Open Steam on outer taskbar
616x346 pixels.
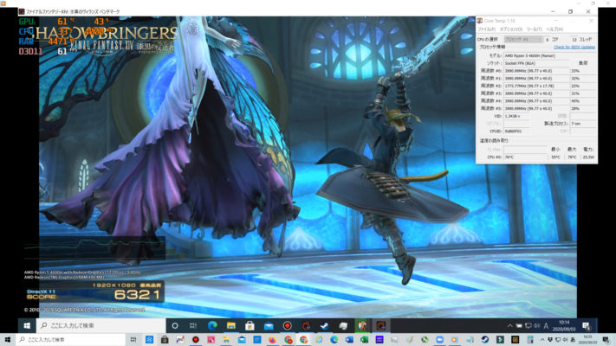(485, 340)
